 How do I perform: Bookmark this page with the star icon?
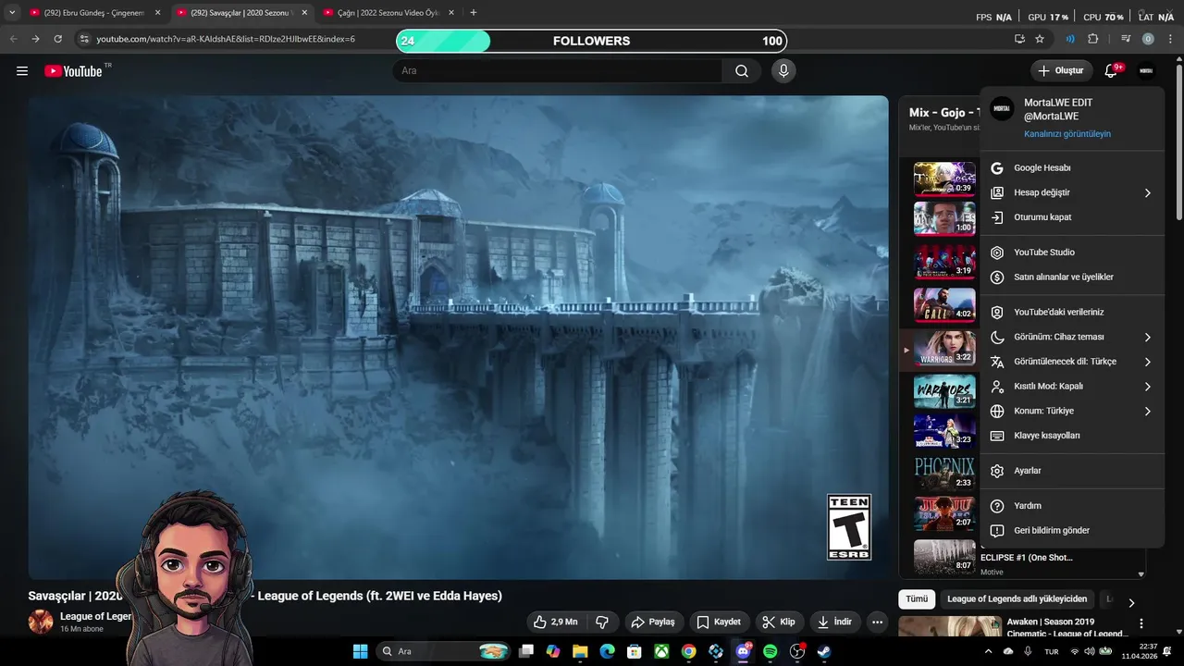coord(1040,39)
